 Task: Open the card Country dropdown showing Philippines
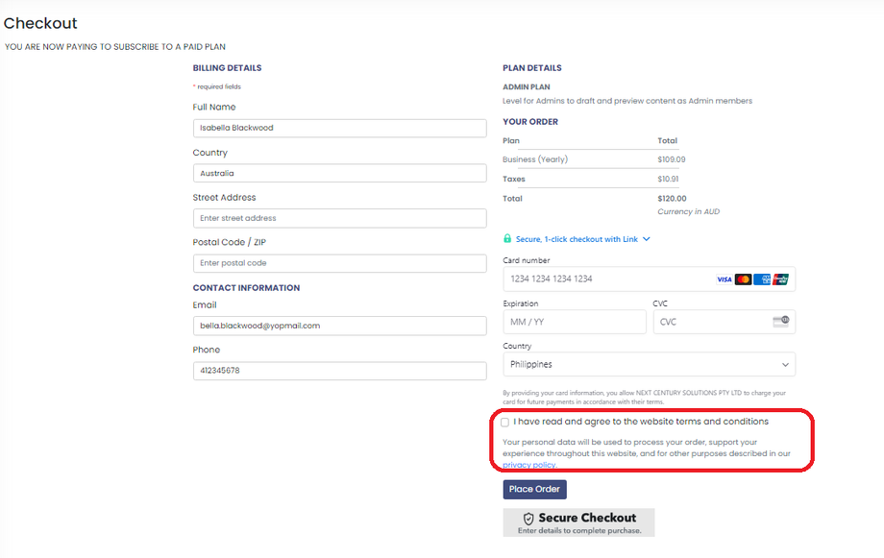[x=649, y=365]
